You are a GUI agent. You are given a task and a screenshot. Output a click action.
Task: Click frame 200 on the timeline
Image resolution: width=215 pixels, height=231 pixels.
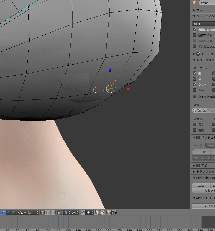pyautogui.click(x=149, y=230)
